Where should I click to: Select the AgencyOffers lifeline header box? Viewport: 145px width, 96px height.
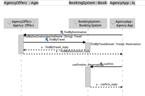coord(21,23)
